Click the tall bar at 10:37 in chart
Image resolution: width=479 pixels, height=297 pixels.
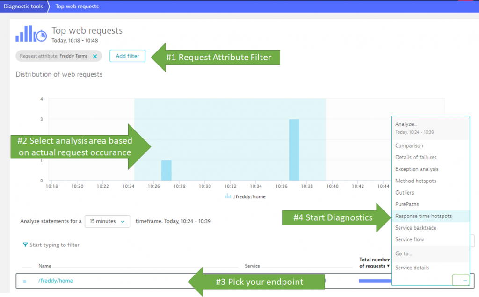294,150
